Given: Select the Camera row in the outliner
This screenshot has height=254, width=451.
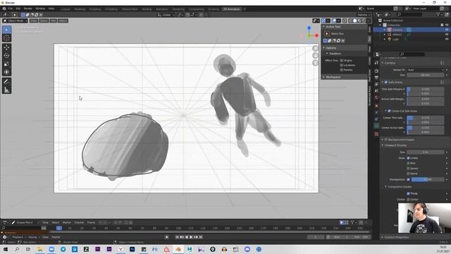Looking at the screenshot, I should point(412,30).
